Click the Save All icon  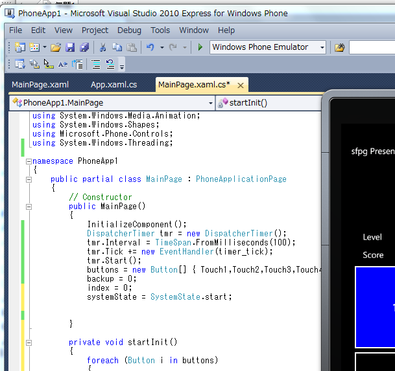click(x=84, y=47)
